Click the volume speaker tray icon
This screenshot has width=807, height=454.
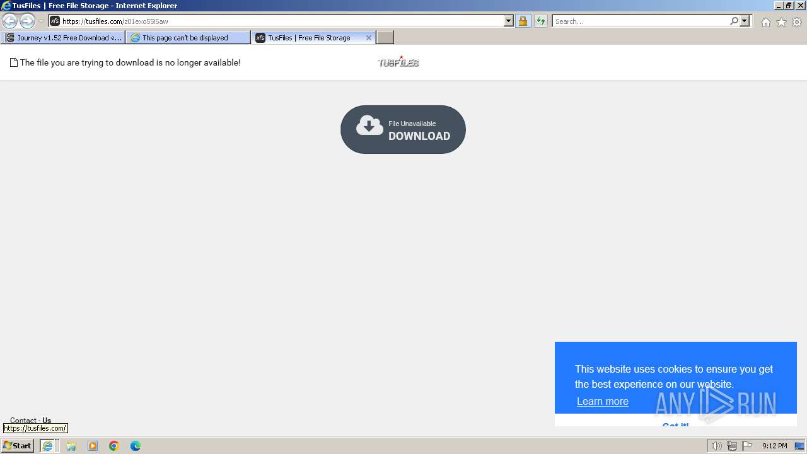tap(717, 446)
